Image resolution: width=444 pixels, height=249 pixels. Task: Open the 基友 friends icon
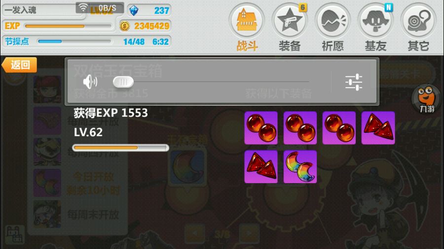(x=375, y=21)
